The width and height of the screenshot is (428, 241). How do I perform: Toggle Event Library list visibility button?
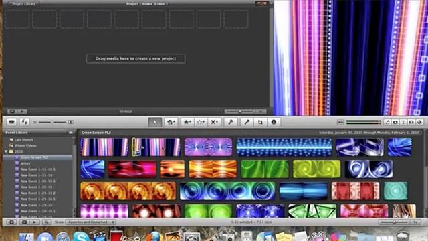(x=11, y=222)
